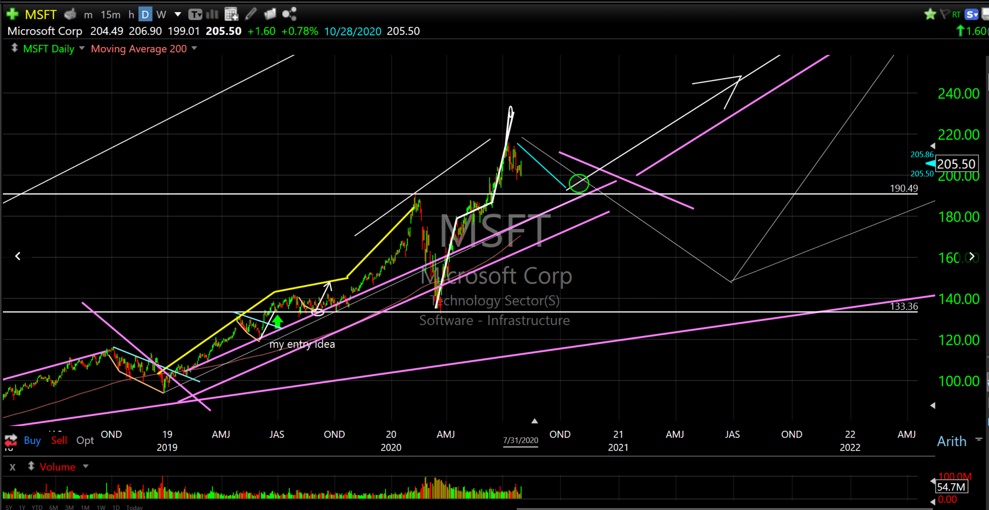Click the green star favorite icon

point(930,15)
